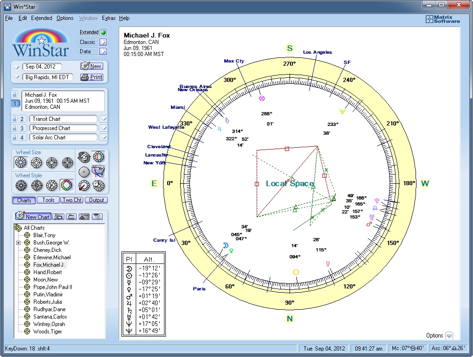Click the wheel with clock icon
This screenshot has width=473, height=357.
[99, 186]
